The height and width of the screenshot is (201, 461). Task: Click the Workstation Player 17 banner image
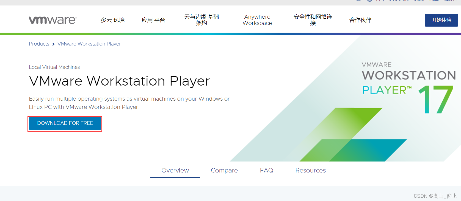(346, 98)
